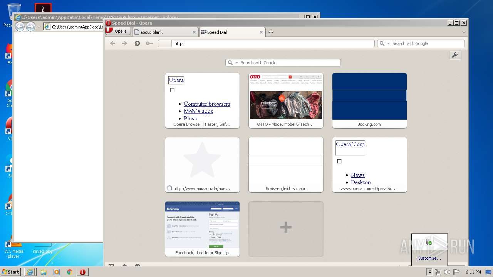
Task: Open Chrome from the taskbar
Action: (69, 272)
